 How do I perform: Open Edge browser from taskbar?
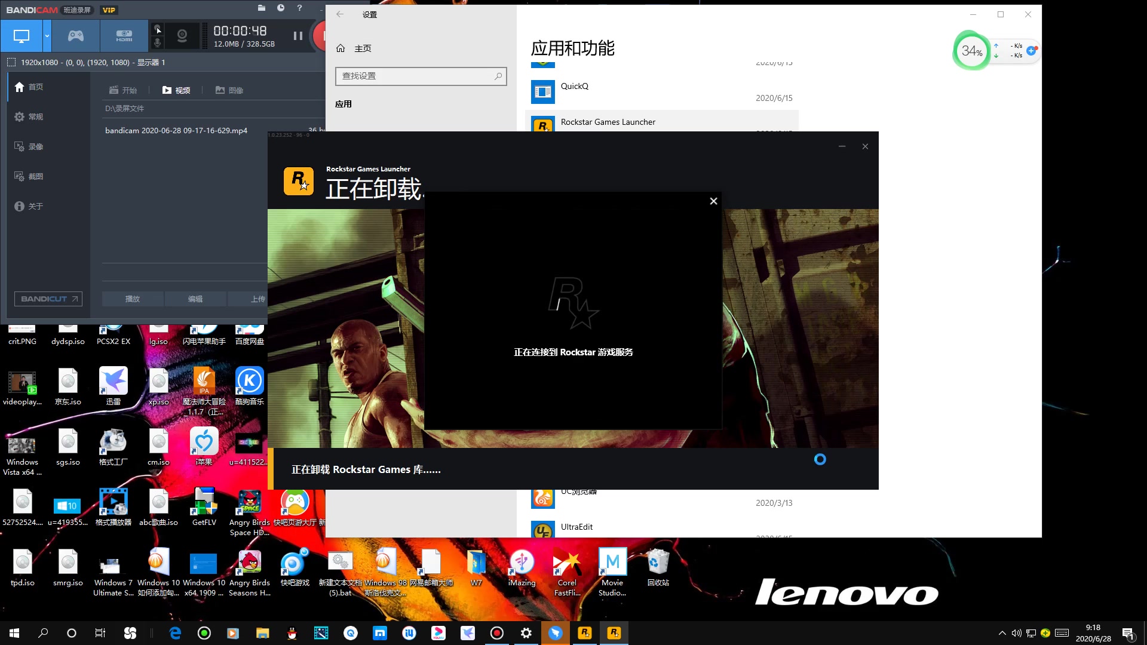click(175, 633)
